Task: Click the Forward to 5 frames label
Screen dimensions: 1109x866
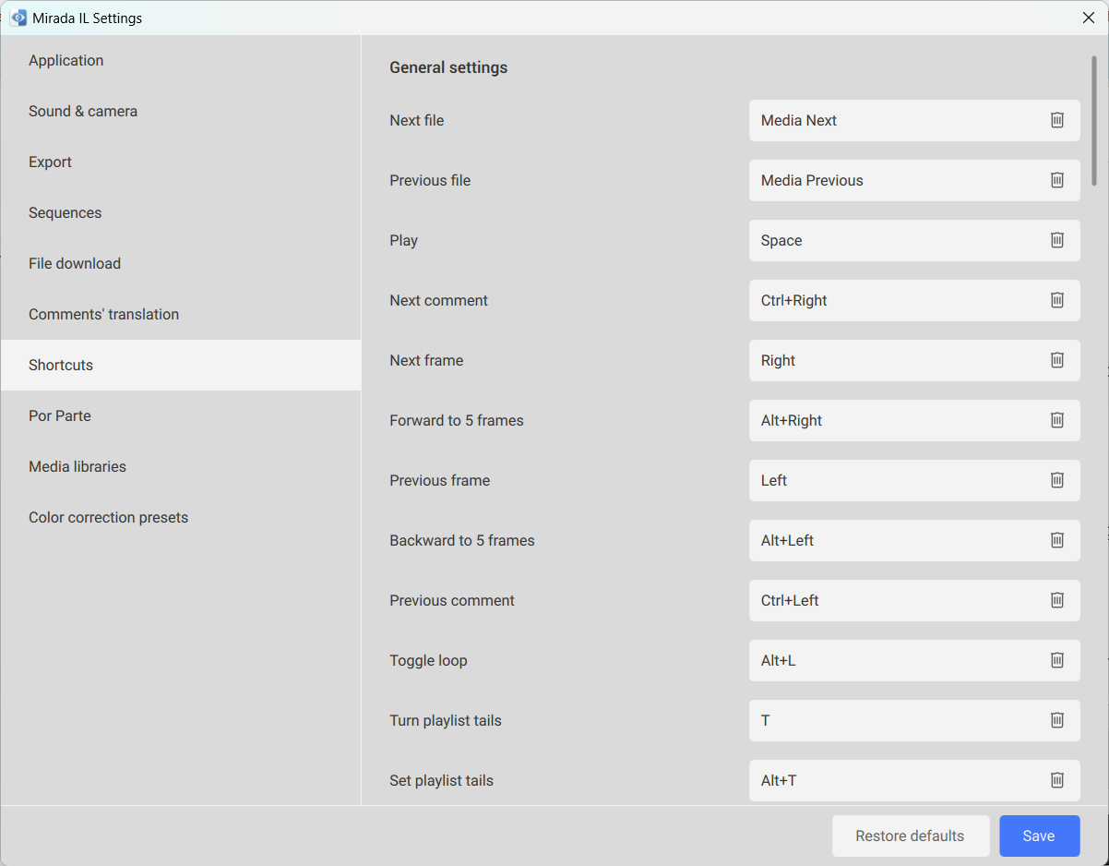Action: pos(457,420)
